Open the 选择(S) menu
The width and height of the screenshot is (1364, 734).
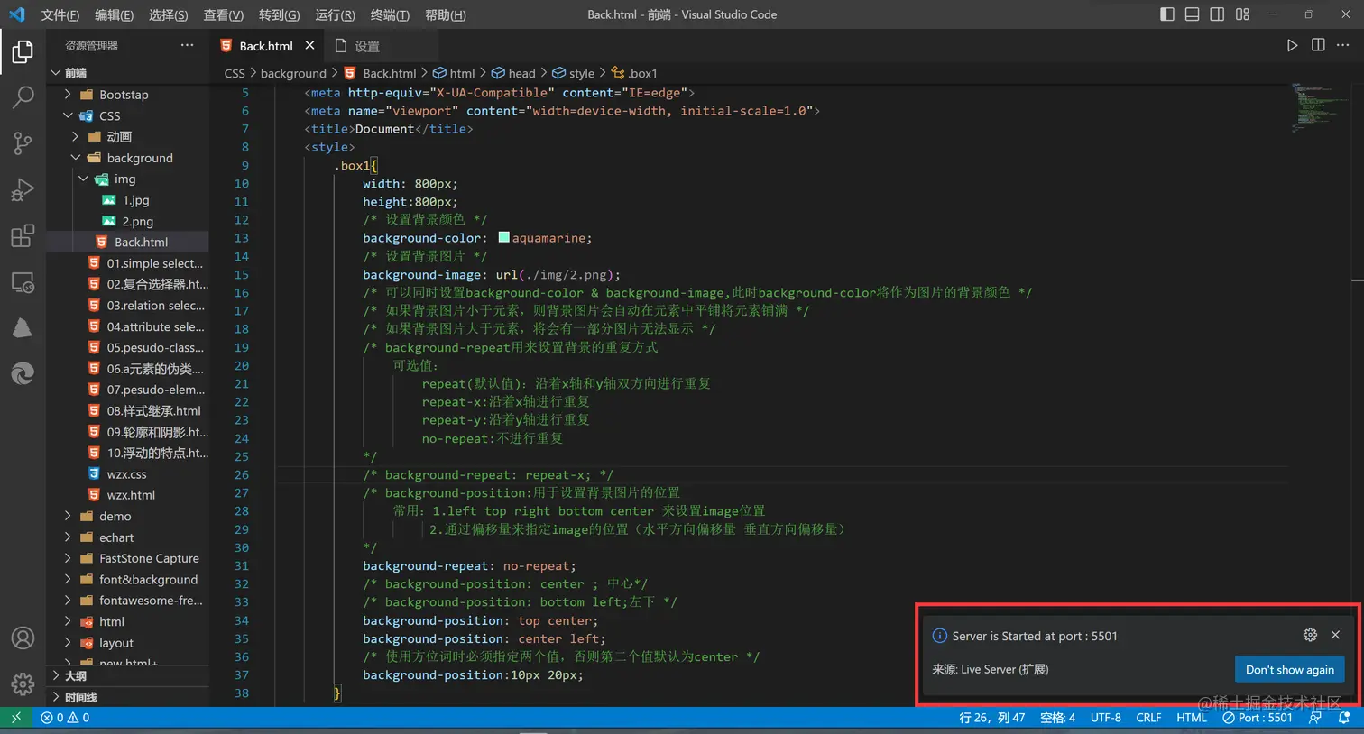(x=168, y=14)
